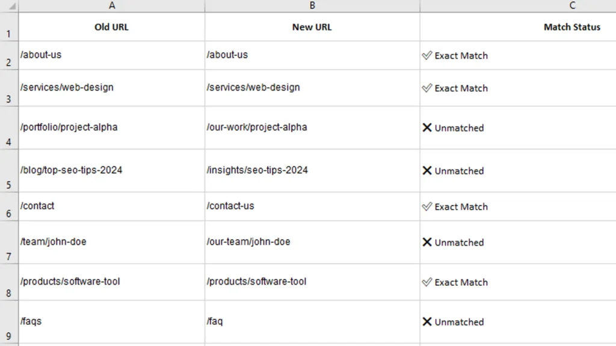
Task: Select the New URL header cell
Action: (x=312, y=27)
